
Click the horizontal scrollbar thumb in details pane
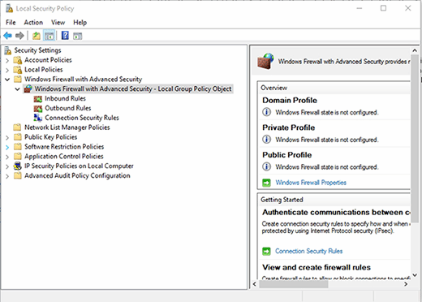[x=294, y=284]
